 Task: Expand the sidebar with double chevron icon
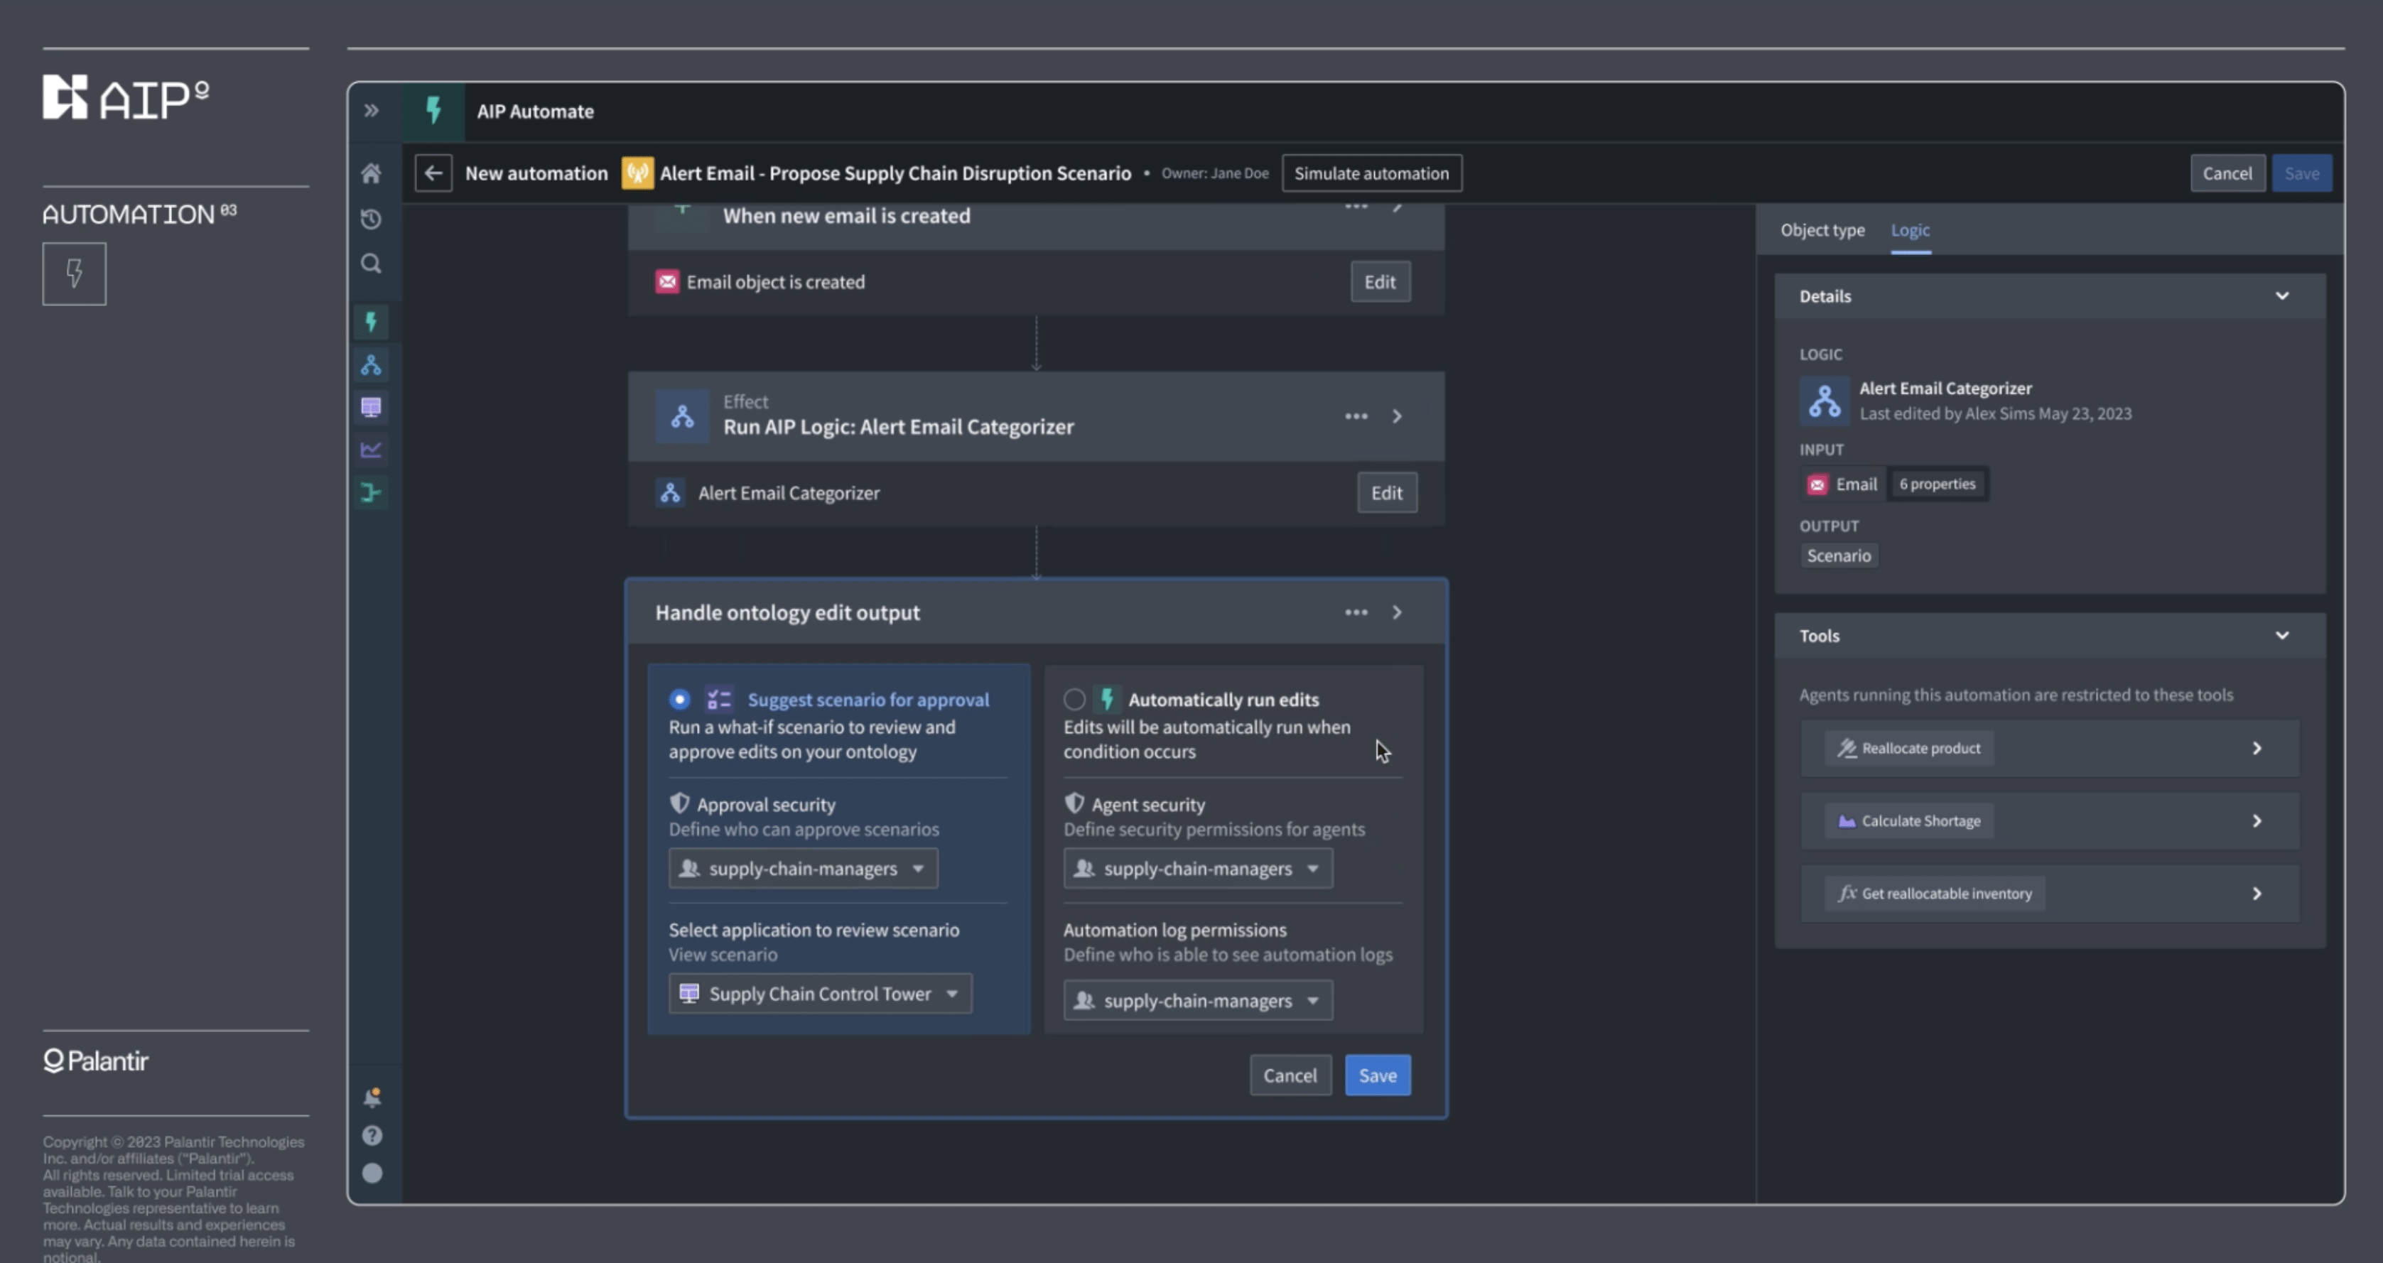coord(371,111)
